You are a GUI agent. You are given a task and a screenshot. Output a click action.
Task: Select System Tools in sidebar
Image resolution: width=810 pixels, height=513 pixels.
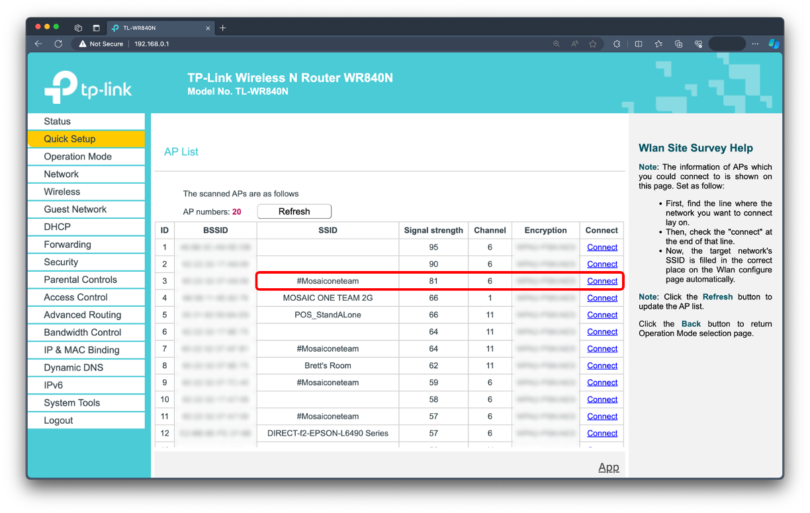[x=71, y=403]
